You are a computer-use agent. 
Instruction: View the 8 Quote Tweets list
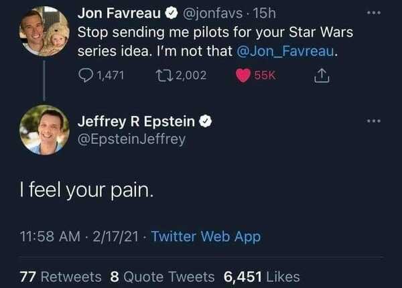click(161, 276)
